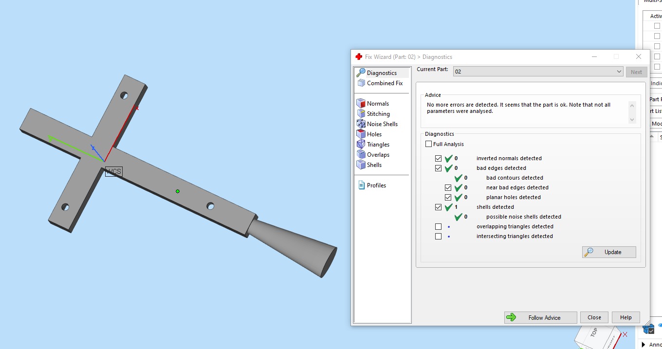Screen dimensions: 662x349
Task: Click the "inverted normals detected" label
Action: [509, 158]
